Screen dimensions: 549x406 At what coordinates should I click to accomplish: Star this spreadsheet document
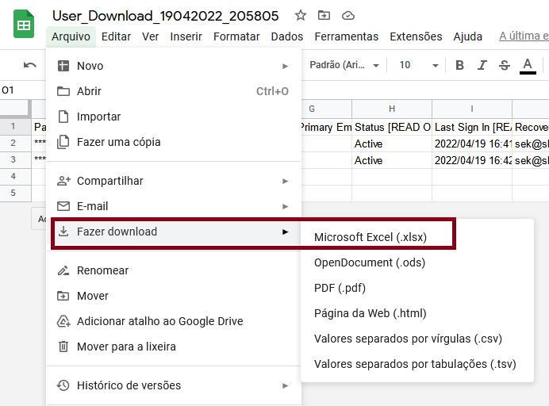pos(300,15)
